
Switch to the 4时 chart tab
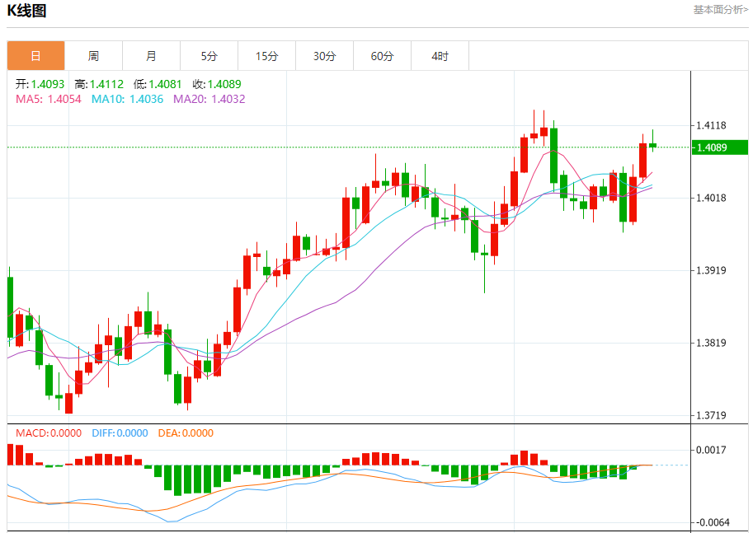pyautogui.click(x=440, y=56)
